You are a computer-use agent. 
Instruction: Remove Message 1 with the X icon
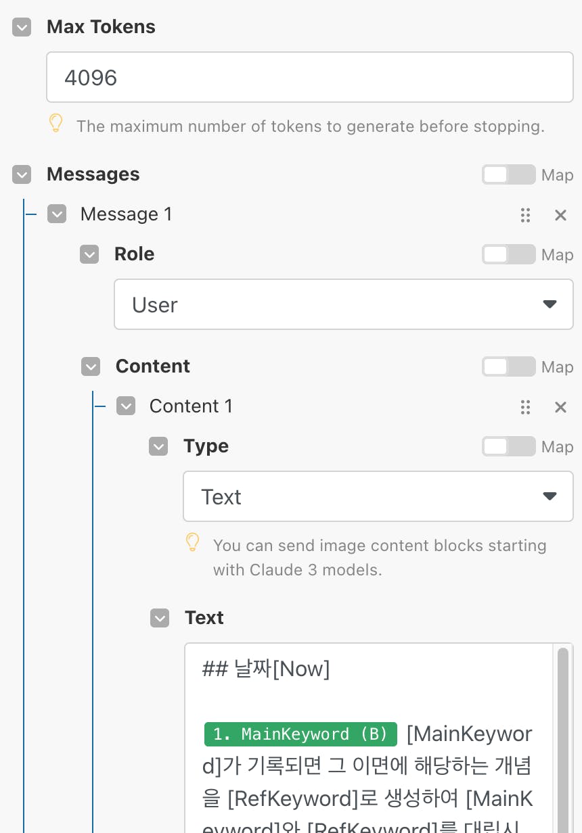coord(560,215)
